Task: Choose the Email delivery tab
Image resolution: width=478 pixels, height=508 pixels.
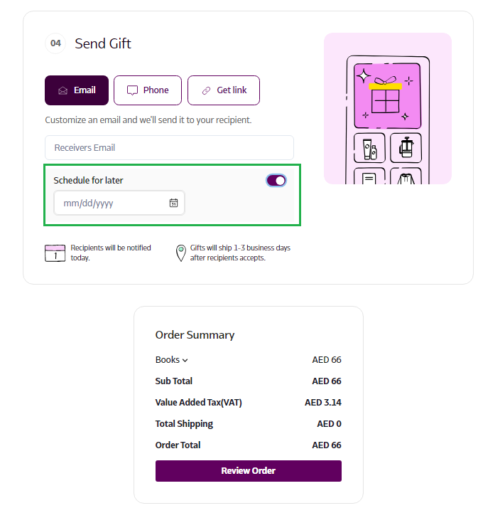Action: point(77,90)
